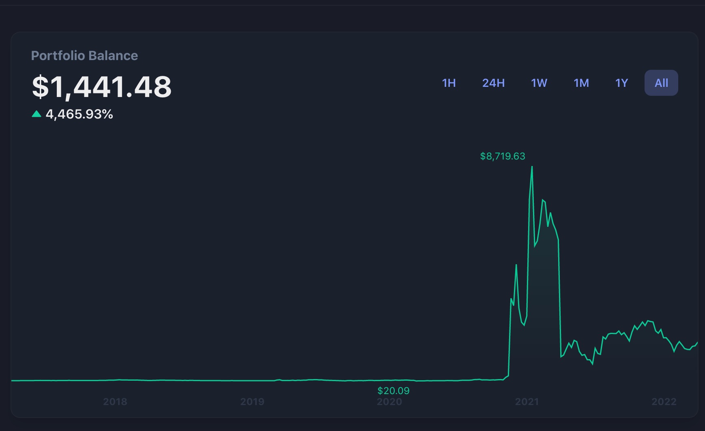The image size is (705, 431).
Task: Click the flat portion of the chart line
Action: pos(243,381)
